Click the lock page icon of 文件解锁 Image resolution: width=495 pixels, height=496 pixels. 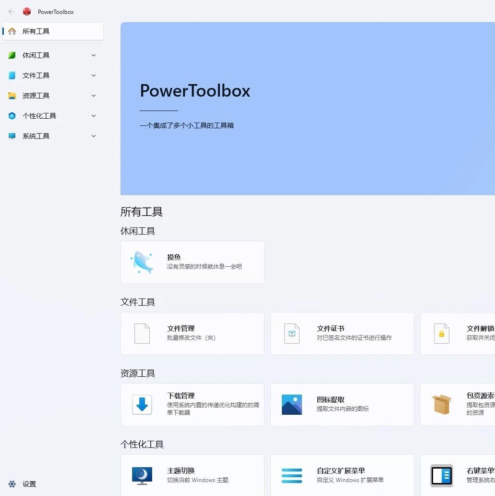coord(442,334)
